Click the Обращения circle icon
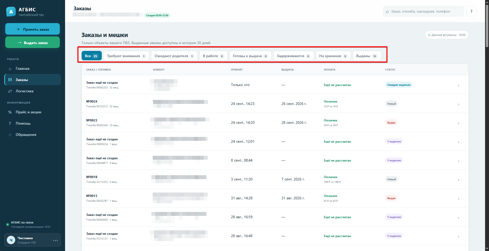 coord(10,135)
